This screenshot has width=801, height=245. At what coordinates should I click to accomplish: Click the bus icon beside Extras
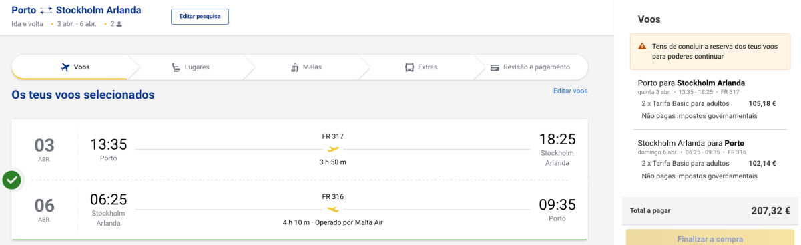(409, 67)
